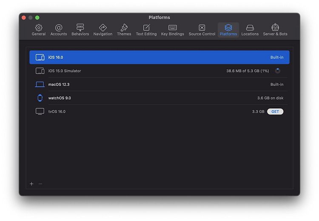Switch to the General tab label
The width and height of the screenshot is (319, 221).
(x=39, y=34)
